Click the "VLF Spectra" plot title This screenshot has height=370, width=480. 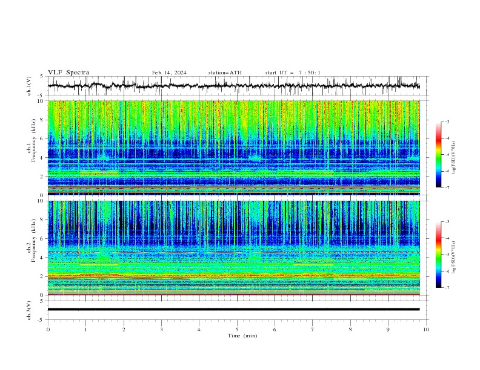68,73
